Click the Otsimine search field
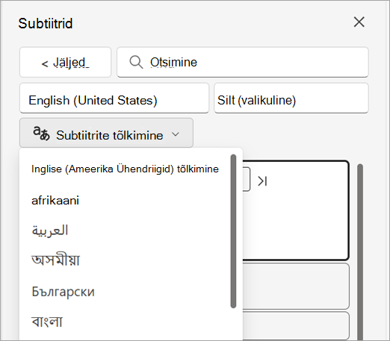Image resolution: width=390 pixels, height=341 pixels. pyautogui.click(x=243, y=62)
